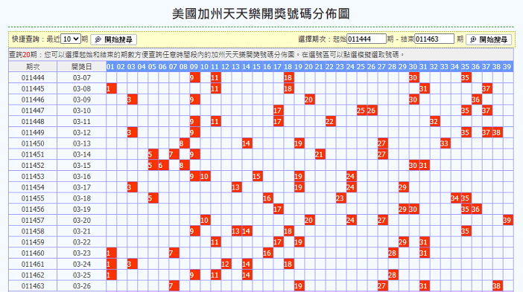
Task: Click red cell 8 in row 011450
Action: point(185,143)
